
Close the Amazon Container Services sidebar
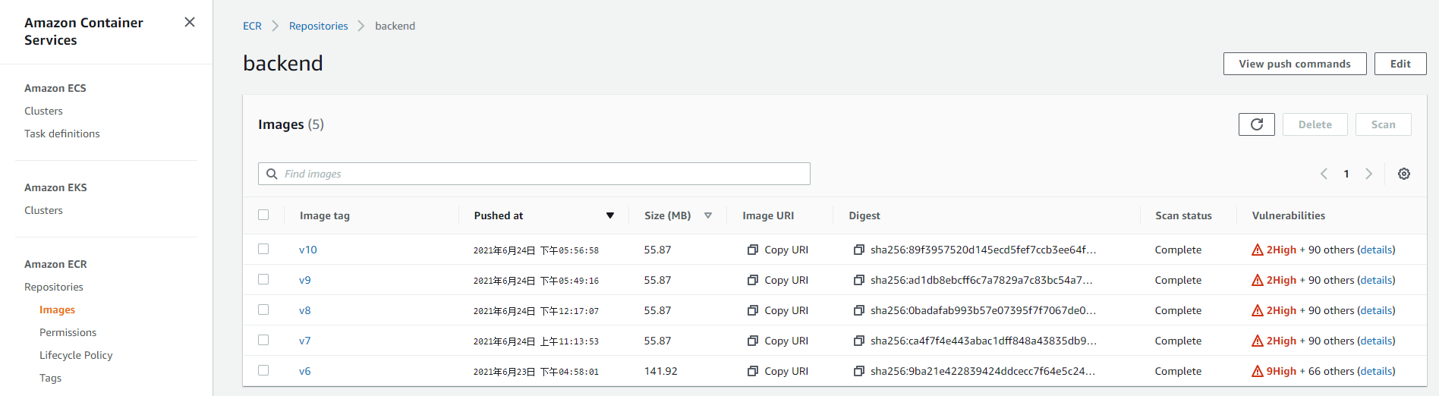click(x=190, y=22)
